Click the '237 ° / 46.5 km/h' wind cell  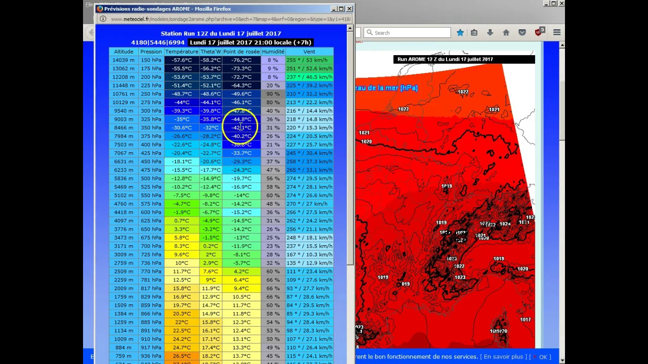coord(309,77)
